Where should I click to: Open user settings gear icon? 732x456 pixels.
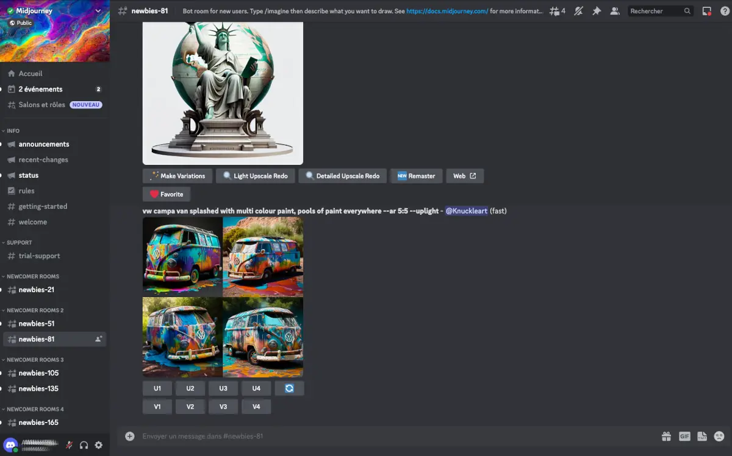99,445
